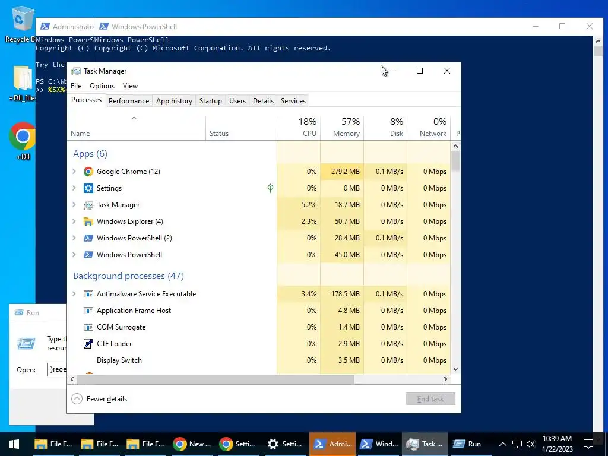Click the CTF Loader pen icon
The width and height of the screenshot is (608, 456).
point(88,344)
